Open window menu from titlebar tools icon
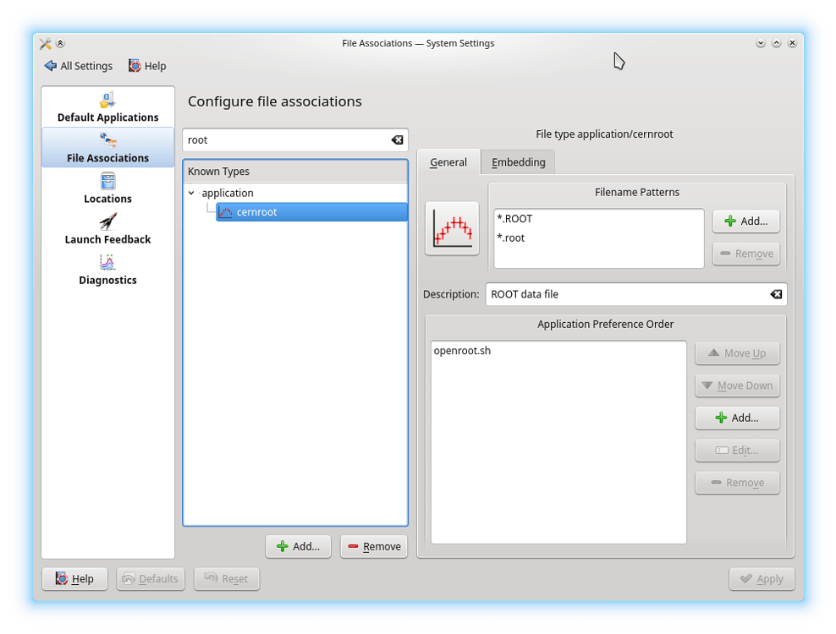 (x=46, y=43)
